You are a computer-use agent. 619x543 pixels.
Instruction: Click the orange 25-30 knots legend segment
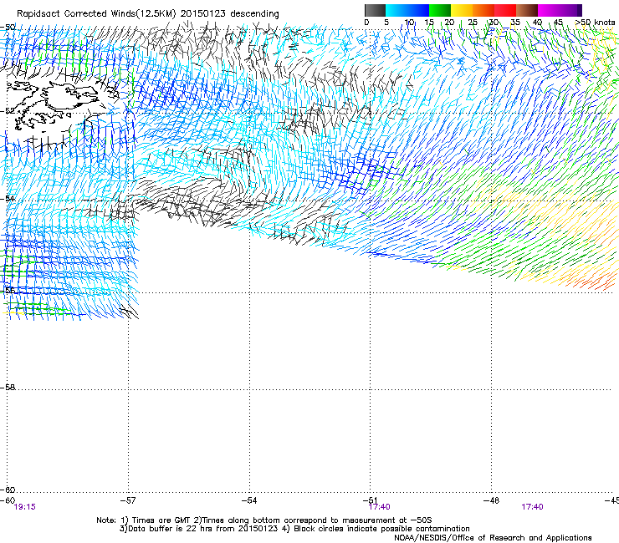(483, 10)
